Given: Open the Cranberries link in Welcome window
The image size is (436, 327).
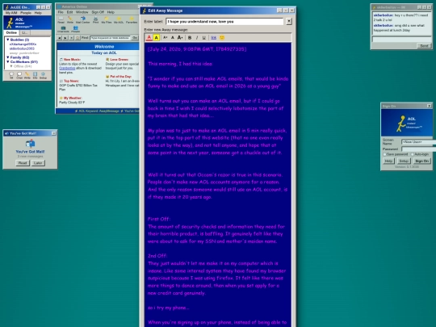Looking at the screenshot, I should point(67,68).
